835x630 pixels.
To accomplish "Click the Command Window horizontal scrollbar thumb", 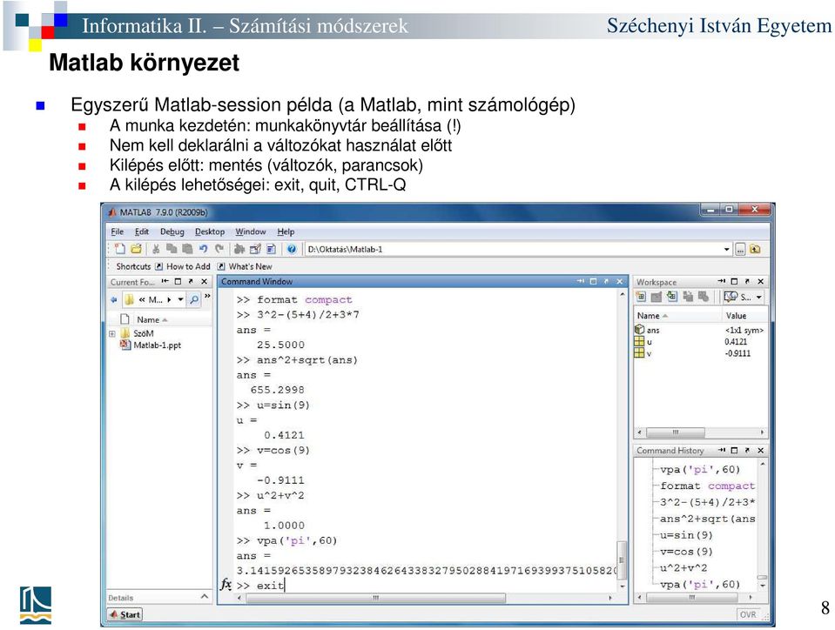I will tap(375, 598).
